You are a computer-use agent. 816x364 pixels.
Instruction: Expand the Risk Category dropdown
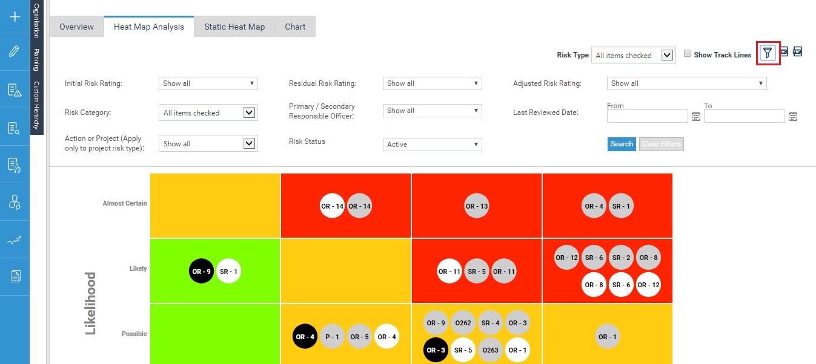pyautogui.click(x=208, y=112)
